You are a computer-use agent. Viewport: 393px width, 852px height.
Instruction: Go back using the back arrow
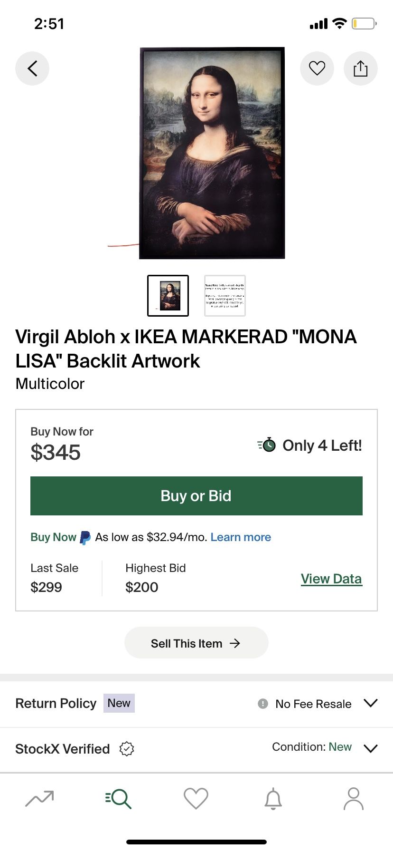[32, 68]
